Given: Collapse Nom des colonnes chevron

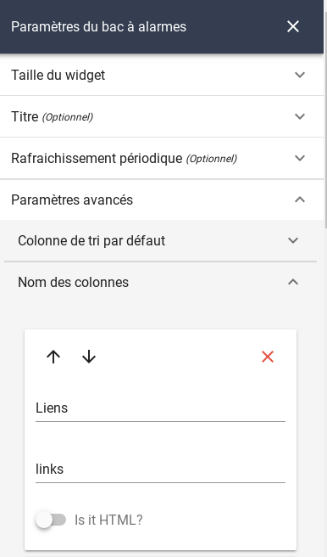Looking at the screenshot, I should click(293, 282).
